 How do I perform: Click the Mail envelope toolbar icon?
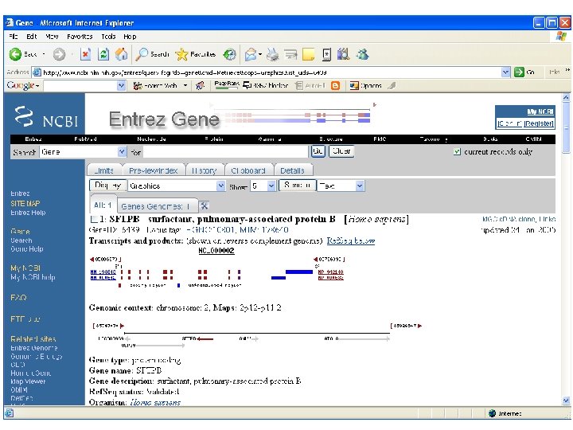click(251, 54)
